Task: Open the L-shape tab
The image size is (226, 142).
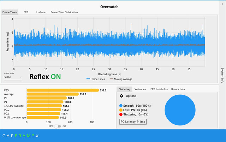Action: click(41, 12)
